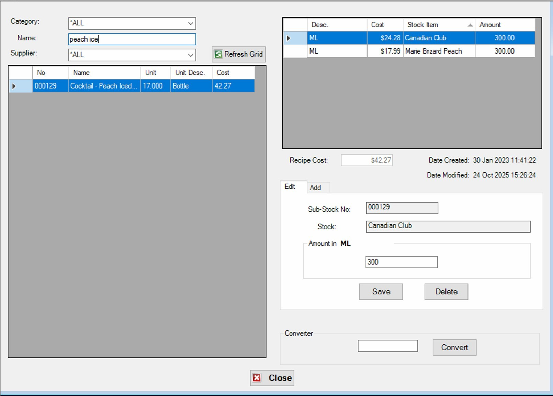Switch to the Add tab
The height and width of the screenshot is (396, 553).
click(x=315, y=188)
